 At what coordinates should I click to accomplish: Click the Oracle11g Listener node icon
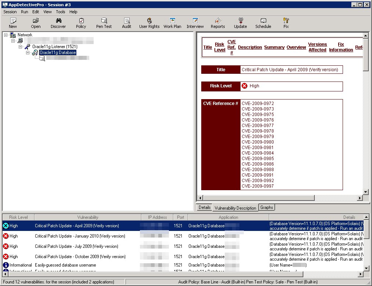(x=27, y=47)
